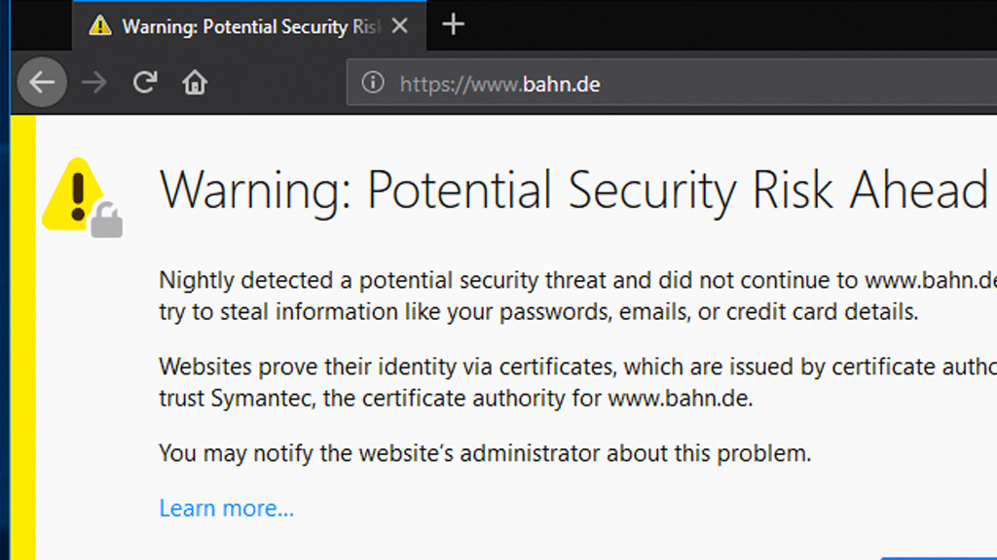This screenshot has width=997, height=560.
Task: Reload the current page
Action: [145, 83]
